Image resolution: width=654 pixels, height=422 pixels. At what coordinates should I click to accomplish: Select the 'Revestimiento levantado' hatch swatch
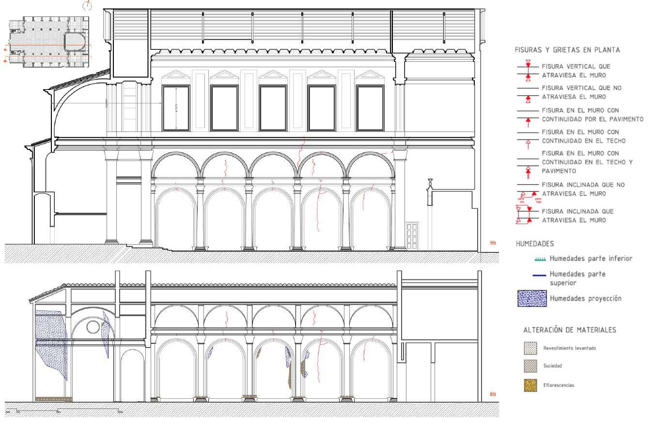(531, 348)
